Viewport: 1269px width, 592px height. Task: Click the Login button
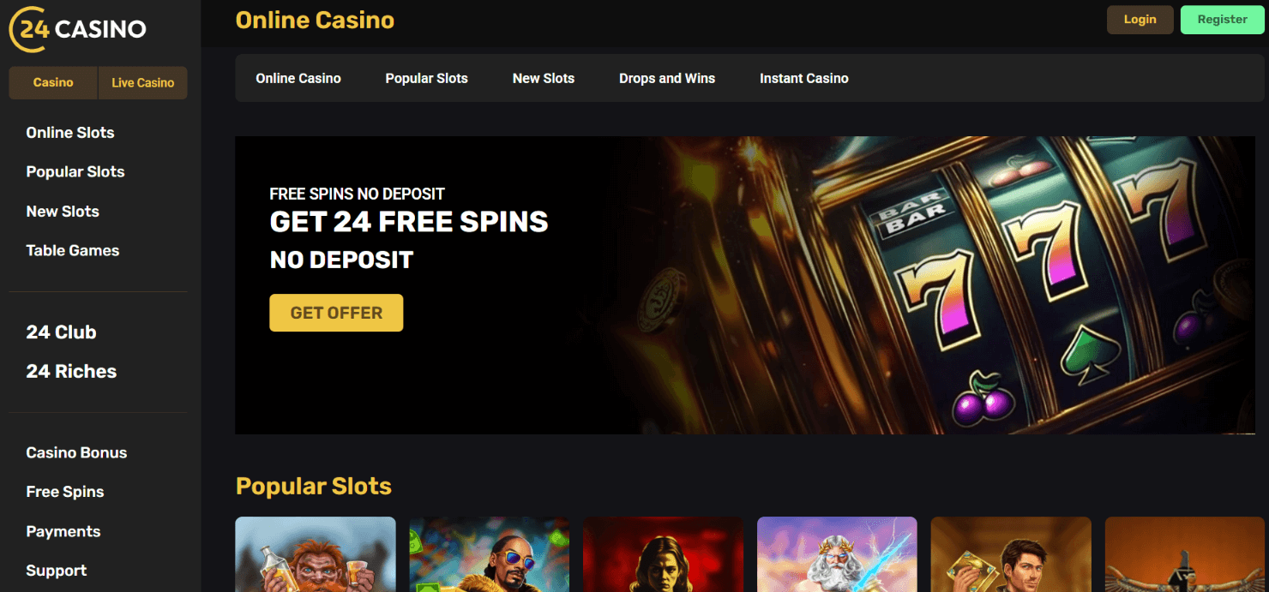1140,20
